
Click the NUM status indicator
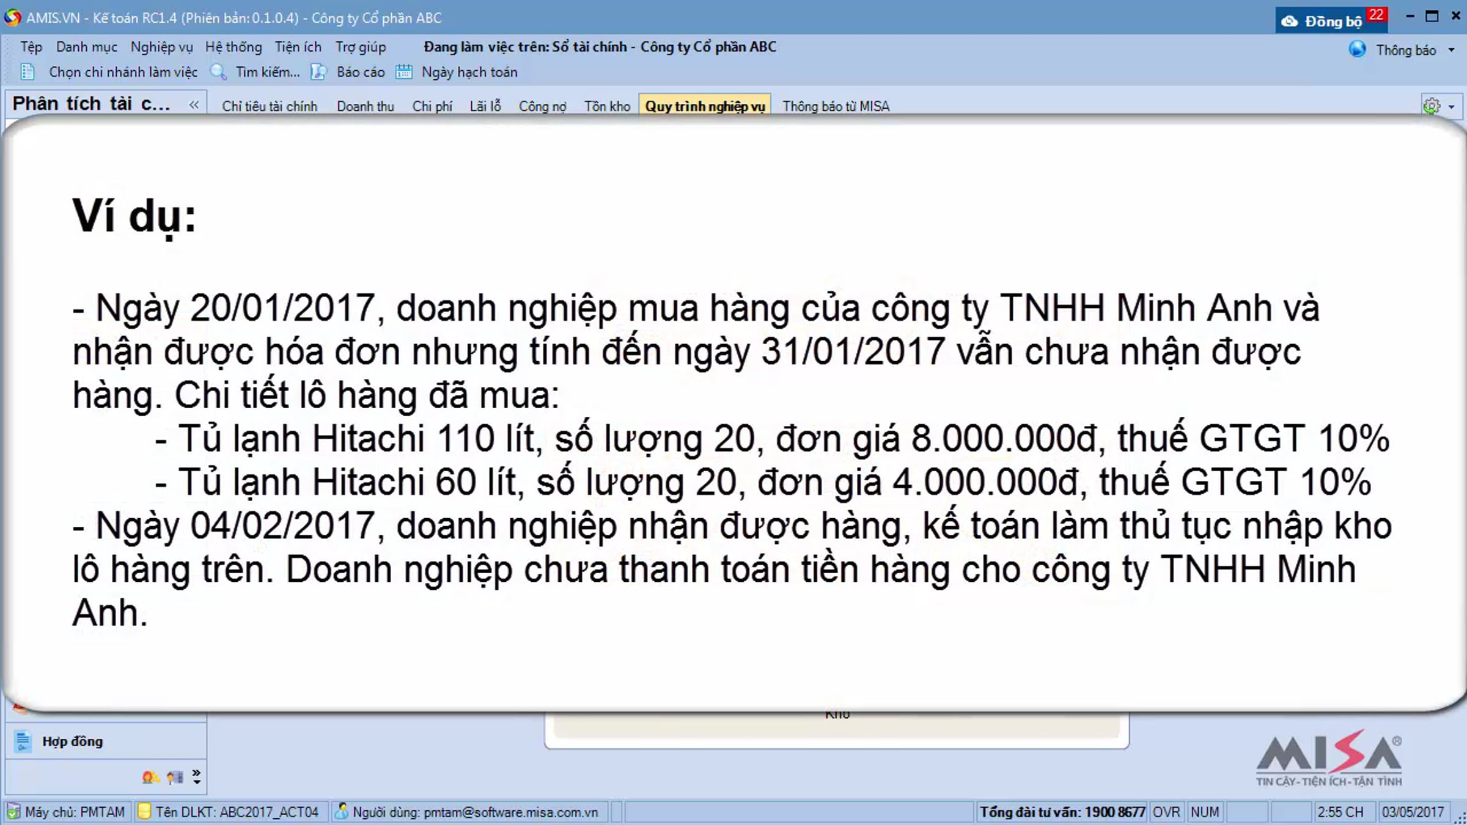tap(1205, 812)
